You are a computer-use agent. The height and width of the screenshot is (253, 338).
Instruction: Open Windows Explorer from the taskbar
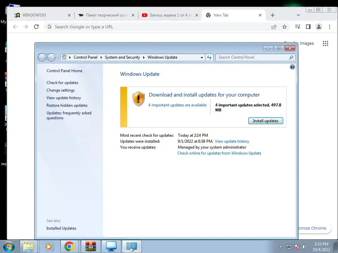click(x=28, y=246)
